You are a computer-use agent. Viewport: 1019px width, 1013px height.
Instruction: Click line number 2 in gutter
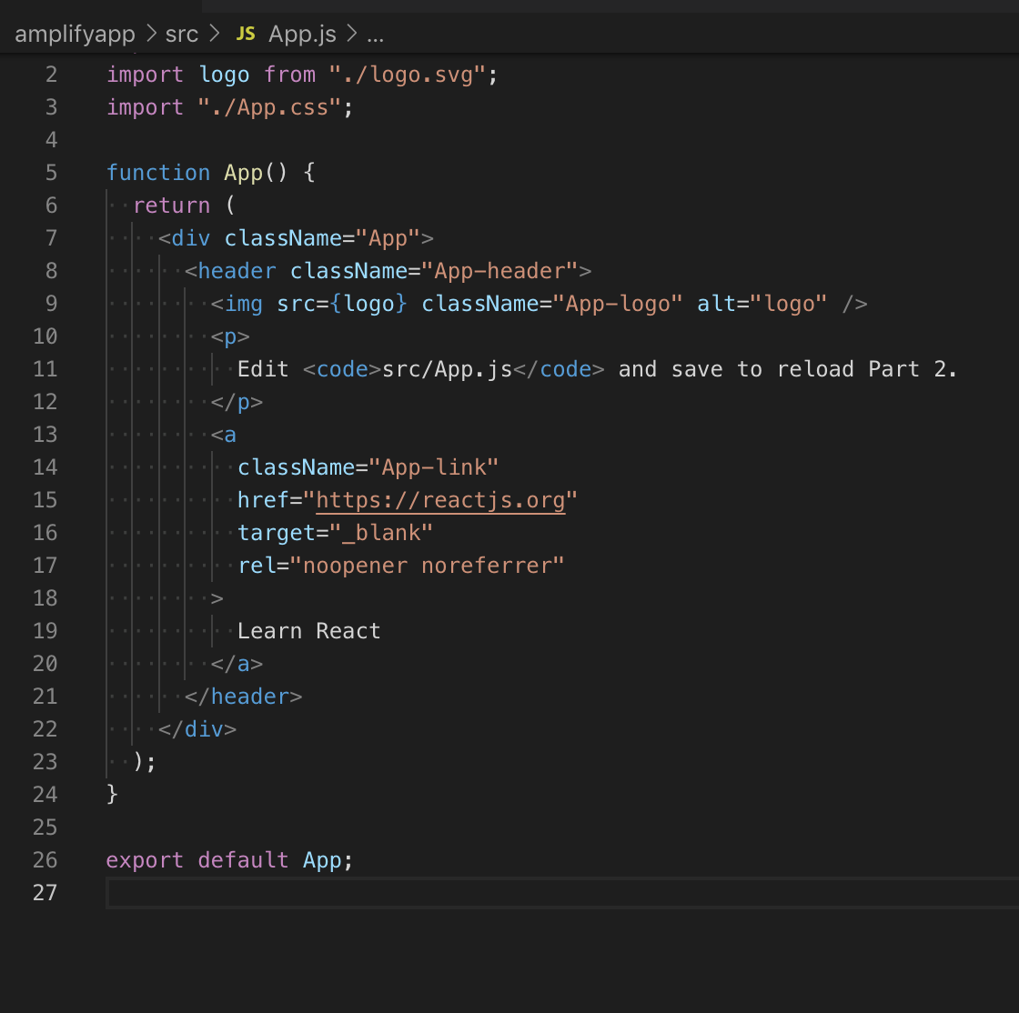tap(51, 75)
